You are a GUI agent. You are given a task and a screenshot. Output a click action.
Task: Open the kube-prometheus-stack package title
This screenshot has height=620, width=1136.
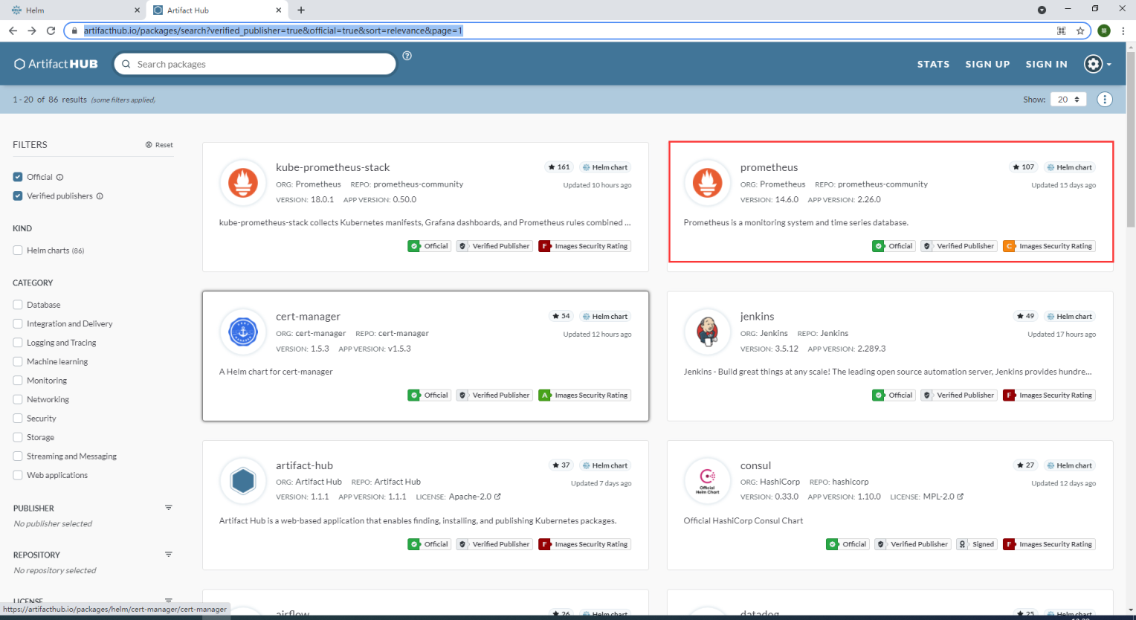(332, 167)
